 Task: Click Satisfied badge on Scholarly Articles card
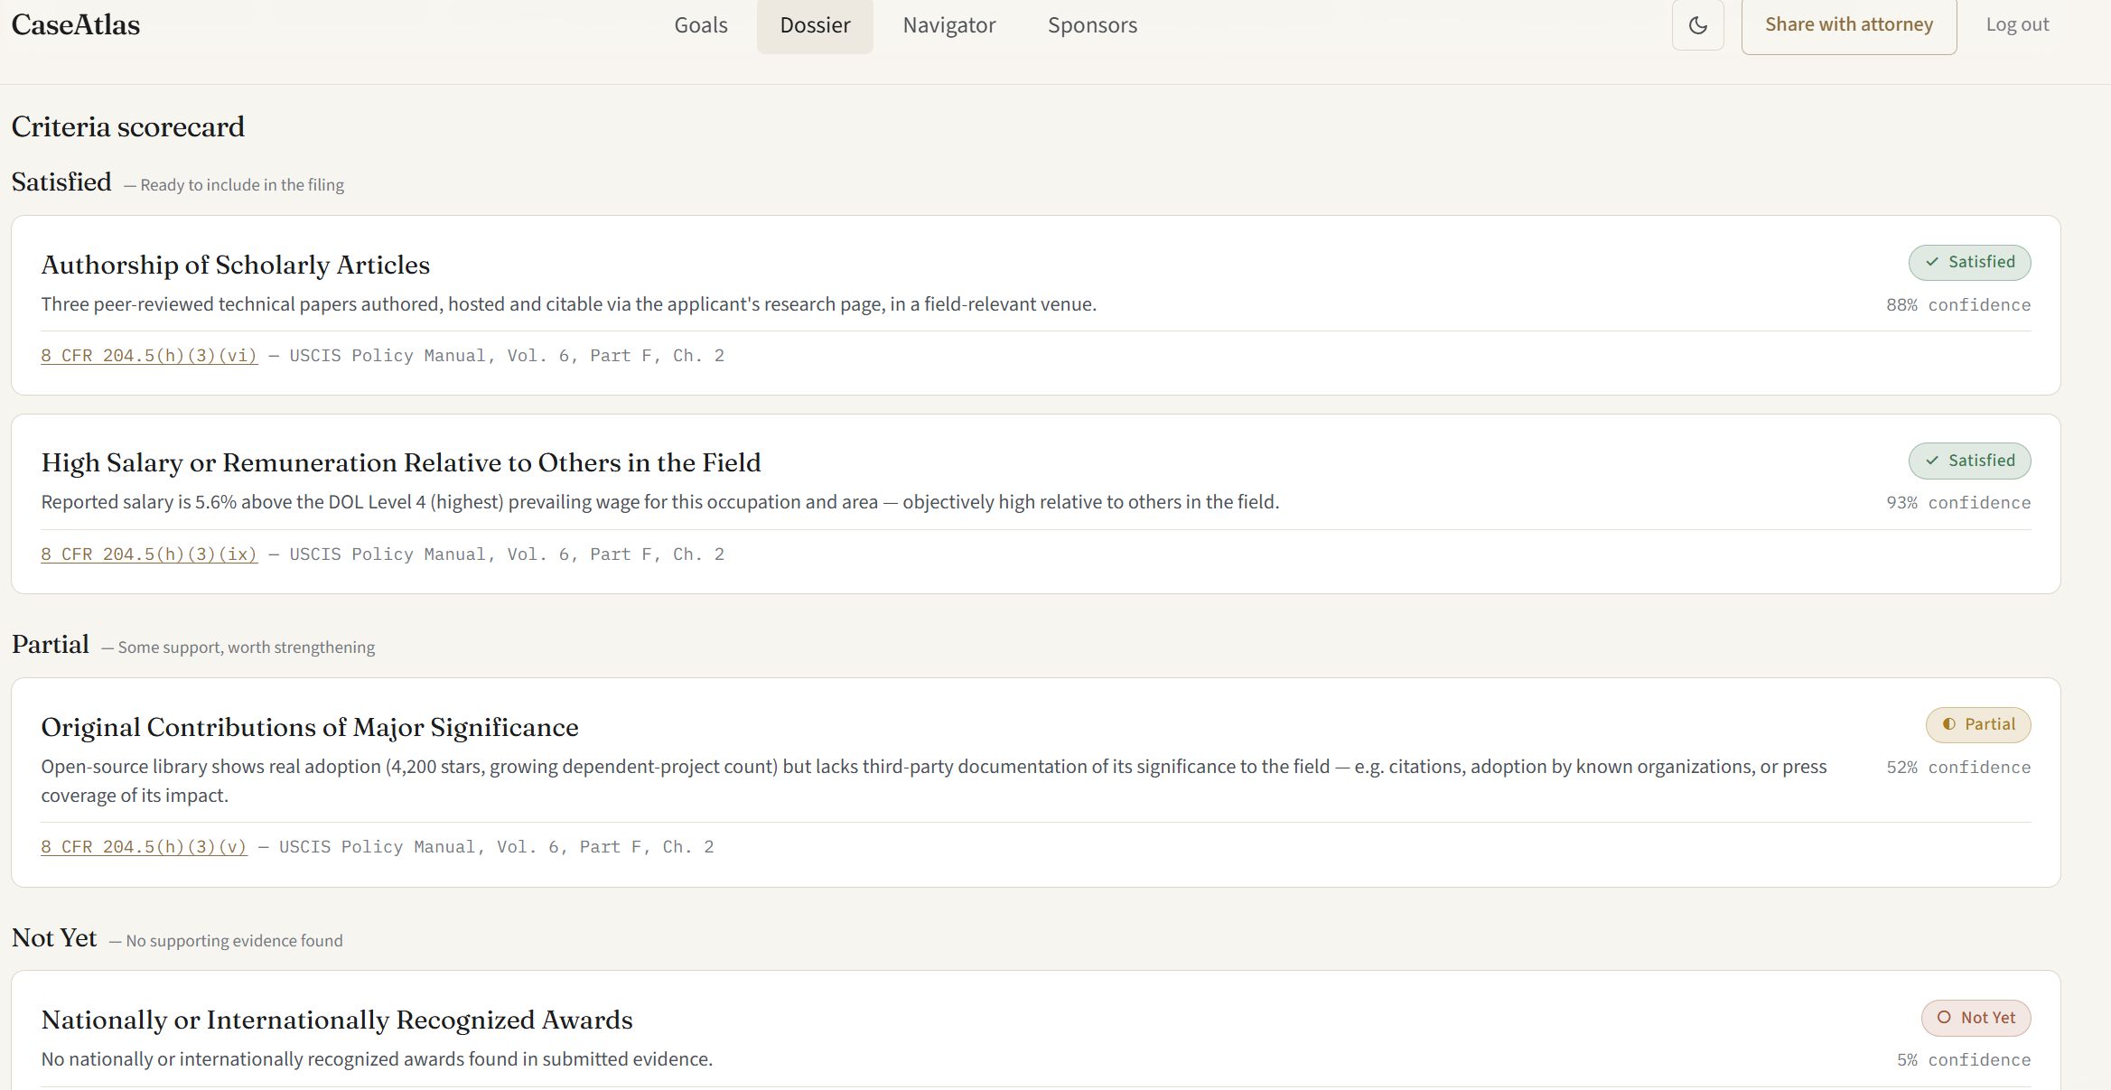click(x=1969, y=263)
